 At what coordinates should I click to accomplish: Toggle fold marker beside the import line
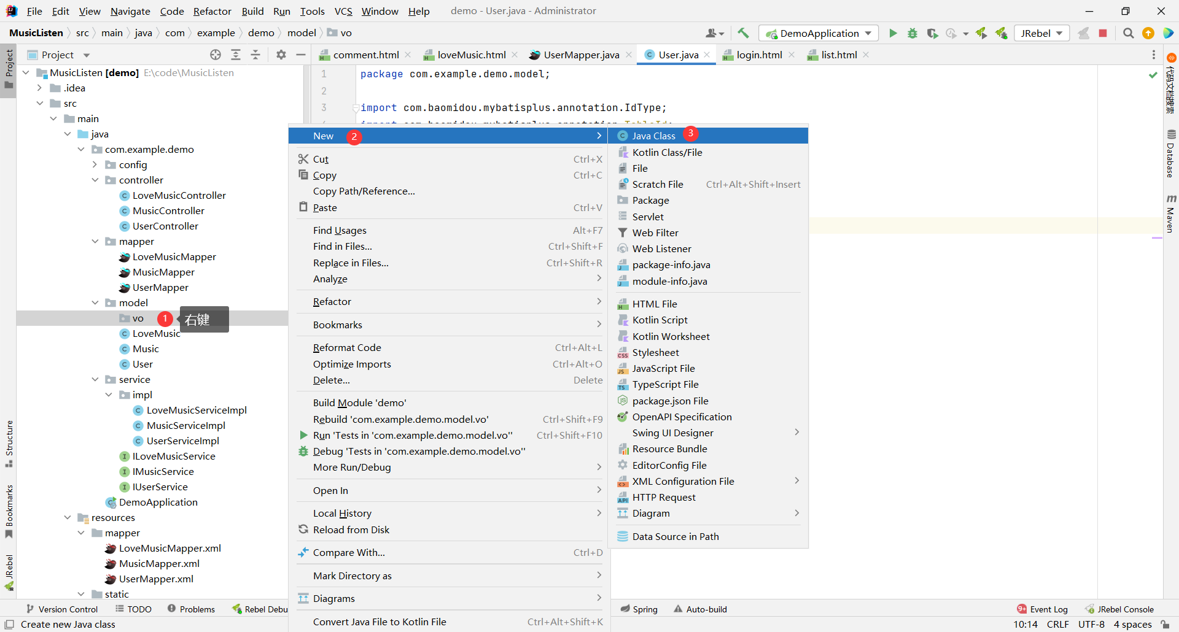356,108
